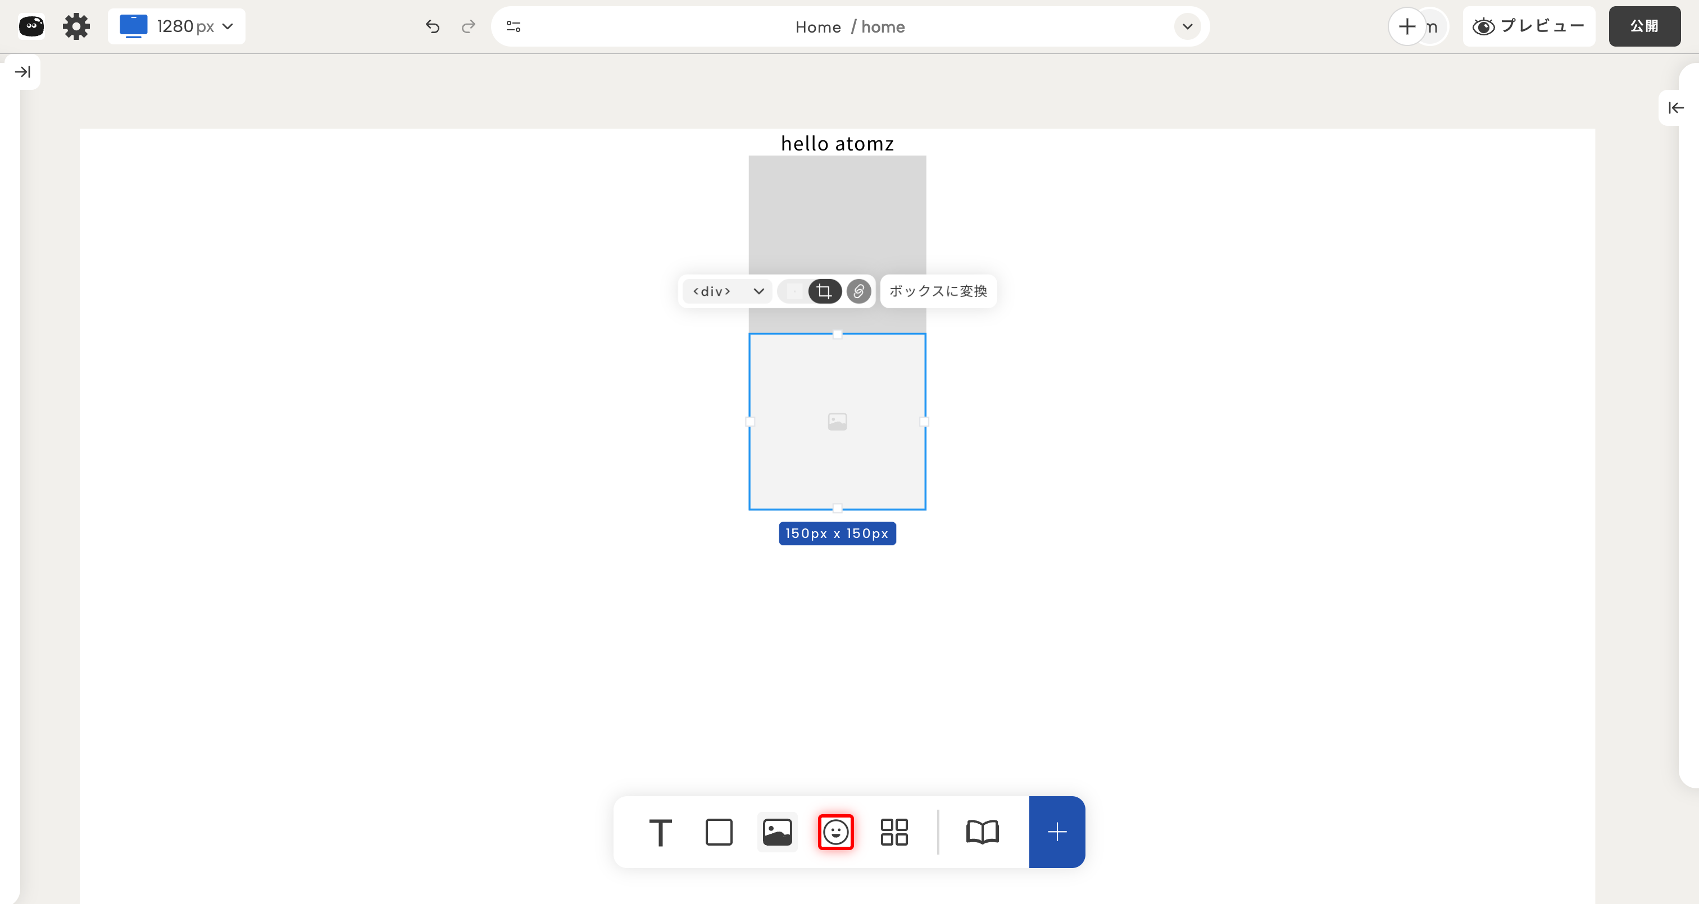Select the Box rectangle tool
1699x904 pixels.
(x=718, y=832)
